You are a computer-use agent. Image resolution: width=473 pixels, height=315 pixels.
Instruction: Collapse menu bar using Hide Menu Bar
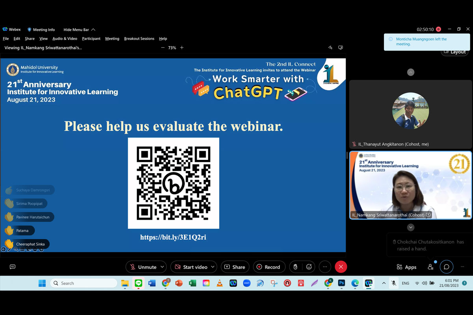[x=79, y=30]
